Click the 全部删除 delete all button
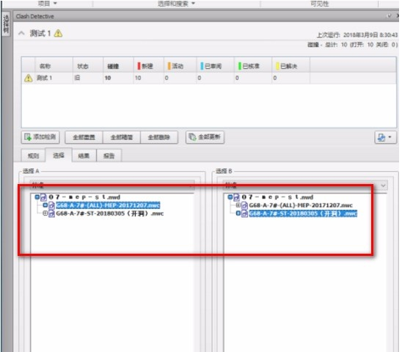 point(159,137)
